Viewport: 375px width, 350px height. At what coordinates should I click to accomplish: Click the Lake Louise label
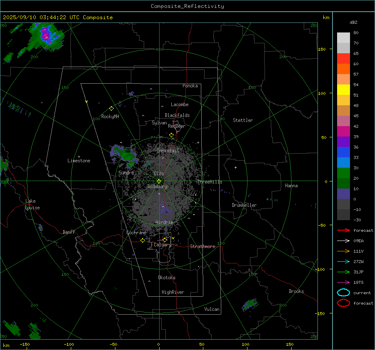[x=32, y=204]
